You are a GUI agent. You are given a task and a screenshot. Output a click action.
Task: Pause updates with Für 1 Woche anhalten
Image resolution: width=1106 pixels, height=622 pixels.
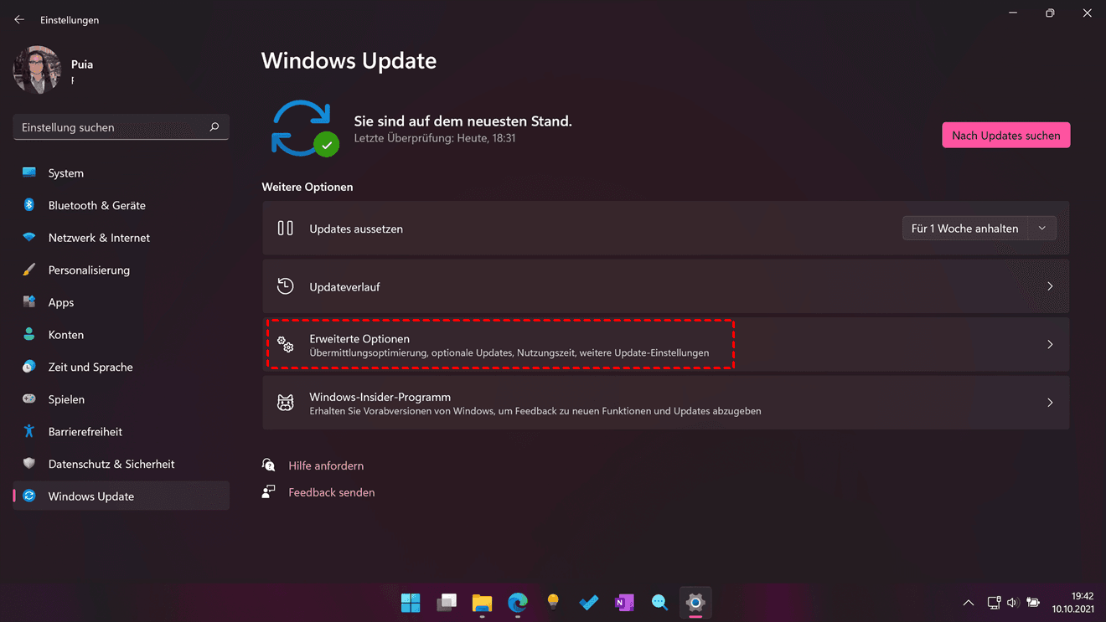964,228
